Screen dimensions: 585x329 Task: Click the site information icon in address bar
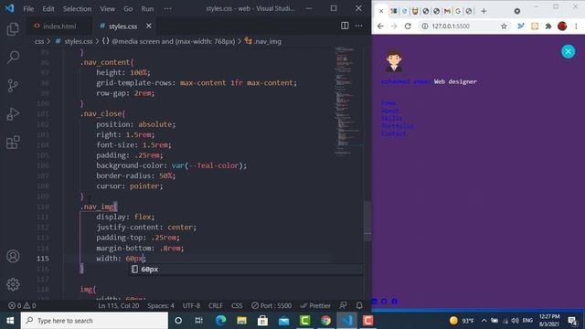(x=424, y=27)
